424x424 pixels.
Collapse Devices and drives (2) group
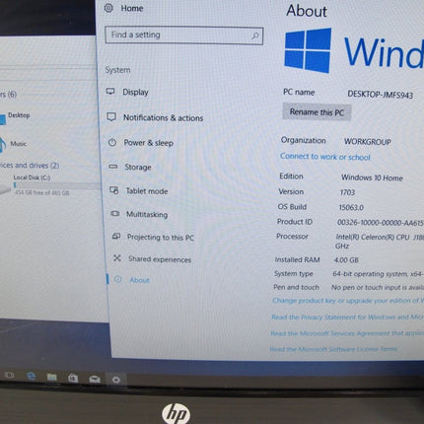tap(30, 165)
